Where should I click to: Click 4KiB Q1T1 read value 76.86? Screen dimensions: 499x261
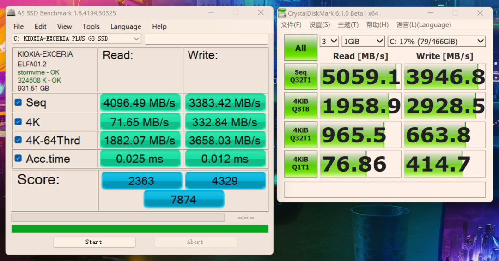coord(360,164)
